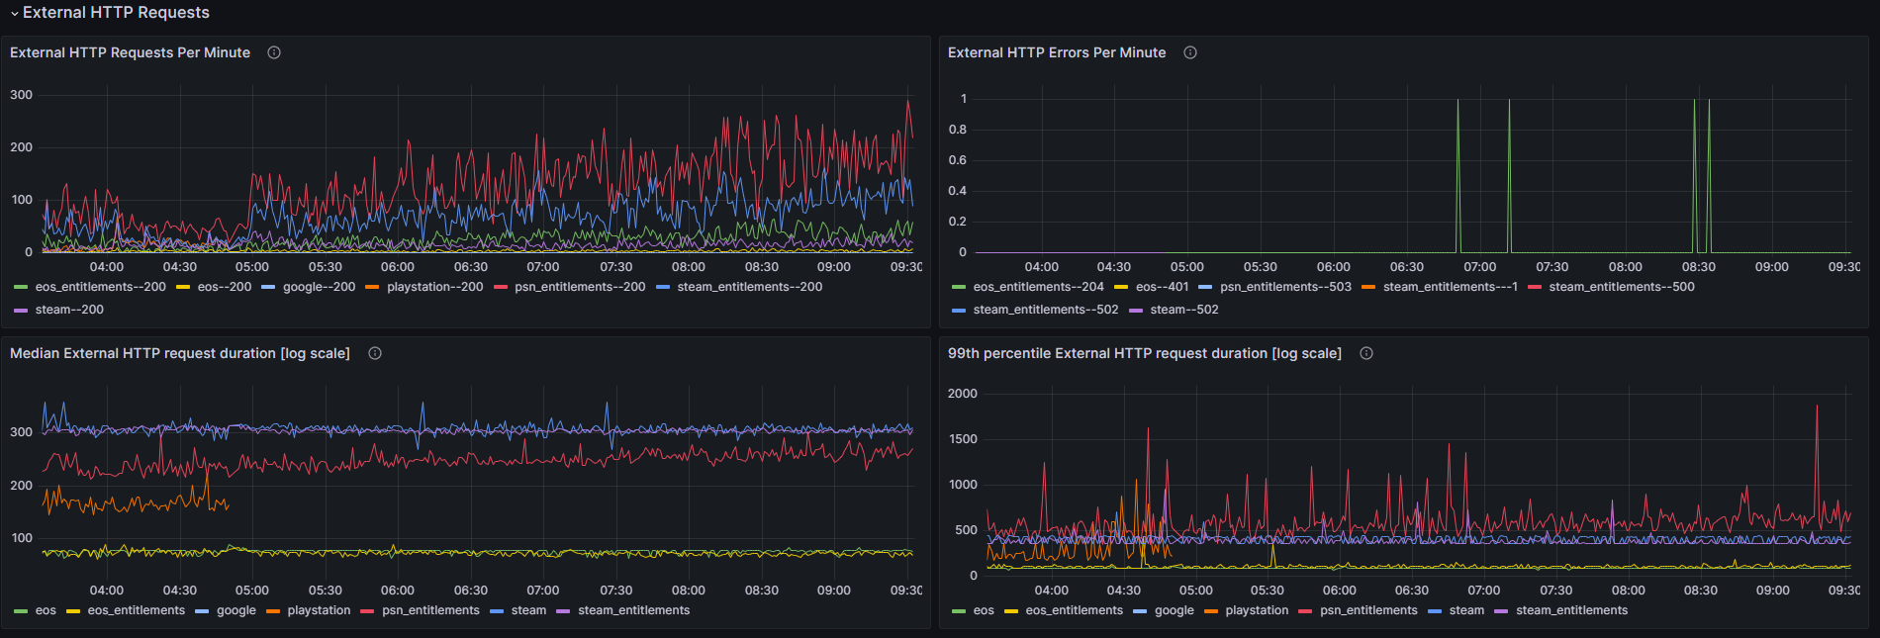The width and height of the screenshot is (1880, 638).
Task: Open info icon next to Median External HTTP duration
Action: pos(375,353)
